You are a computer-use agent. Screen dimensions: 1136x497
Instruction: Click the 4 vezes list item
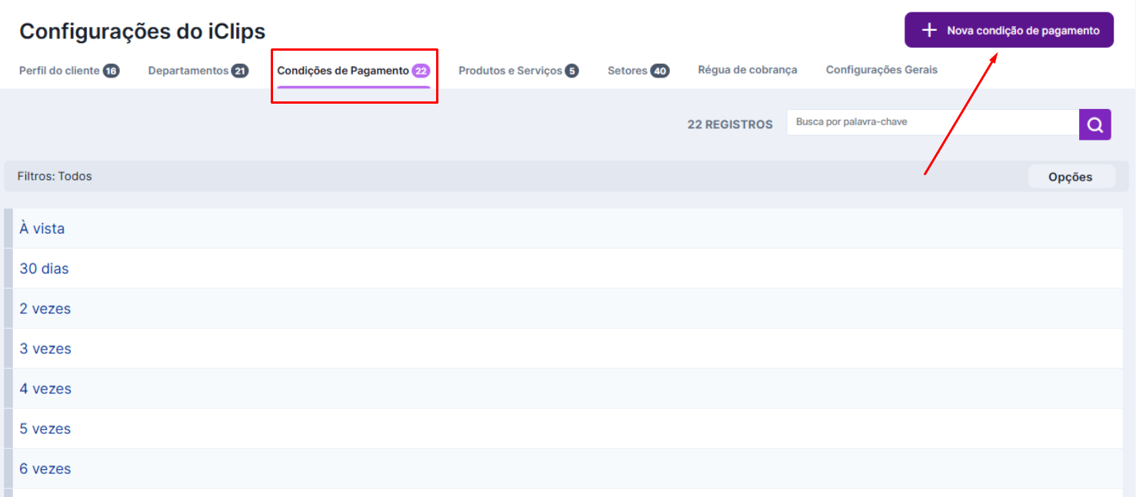(45, 389)
